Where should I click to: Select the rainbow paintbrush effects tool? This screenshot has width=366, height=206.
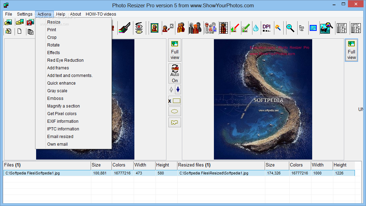(125, 28)
